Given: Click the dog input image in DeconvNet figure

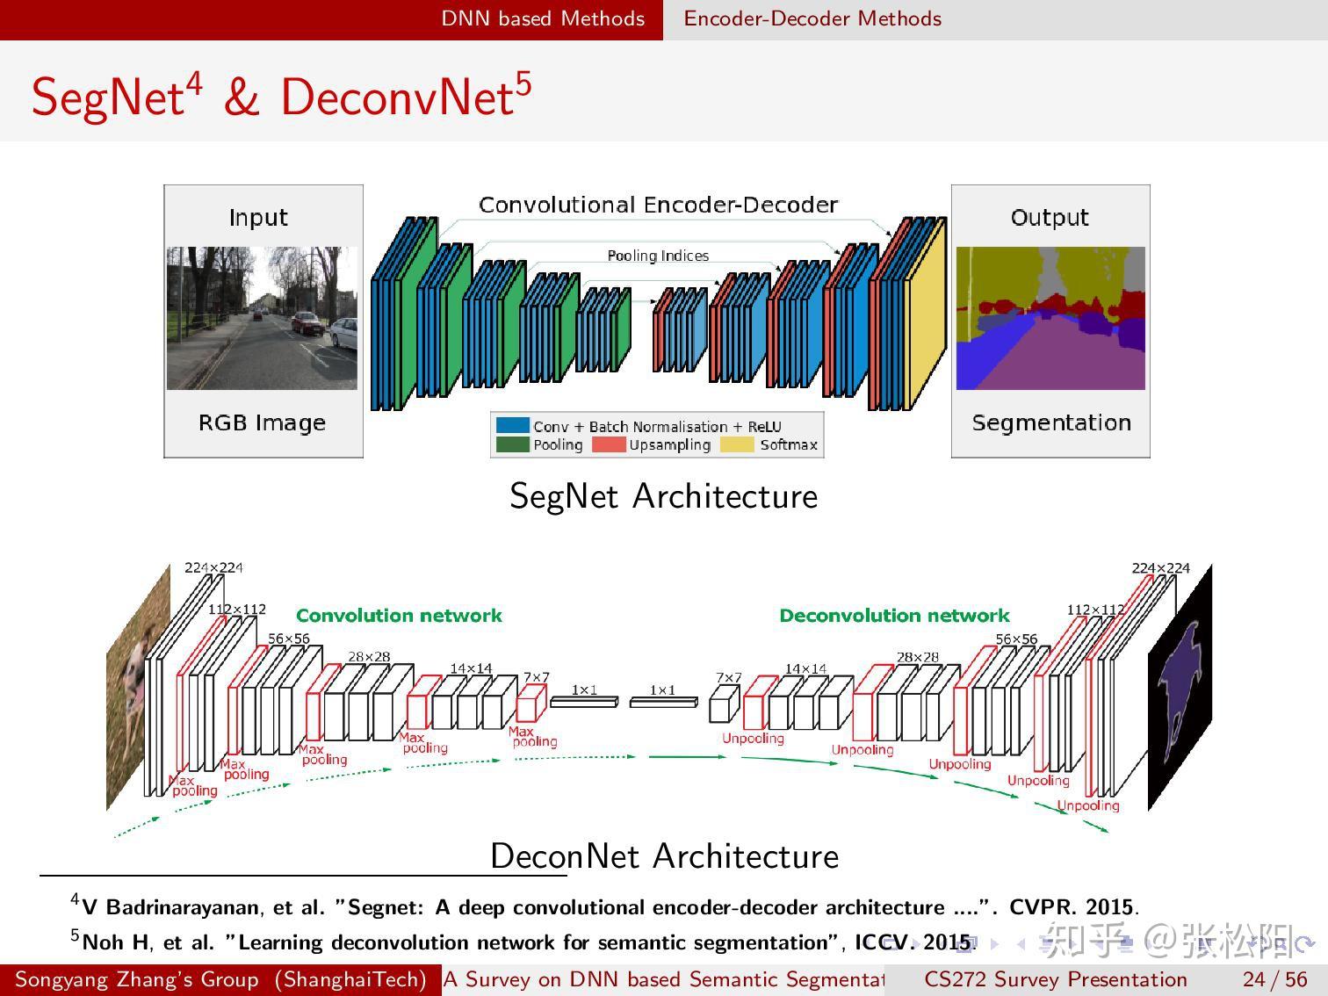Looking at the screenshot, I should point(139,688).
